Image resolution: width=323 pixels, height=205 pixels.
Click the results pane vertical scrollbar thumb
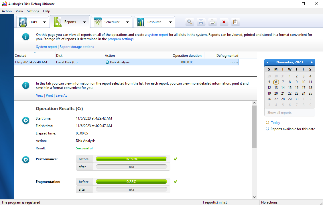pyautogui.click(x=254, y=127)
